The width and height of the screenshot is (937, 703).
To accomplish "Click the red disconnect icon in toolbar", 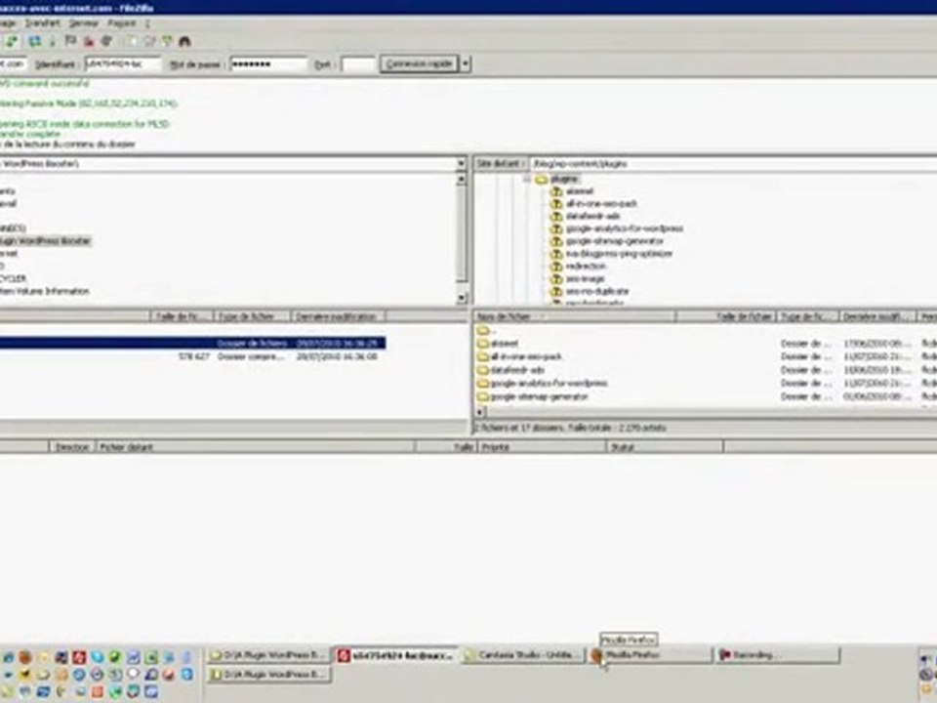I will [89, 41].
